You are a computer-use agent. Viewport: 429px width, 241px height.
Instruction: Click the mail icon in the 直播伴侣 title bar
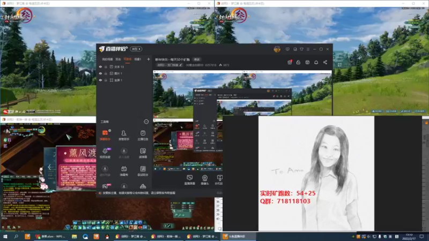click(295, 49)
